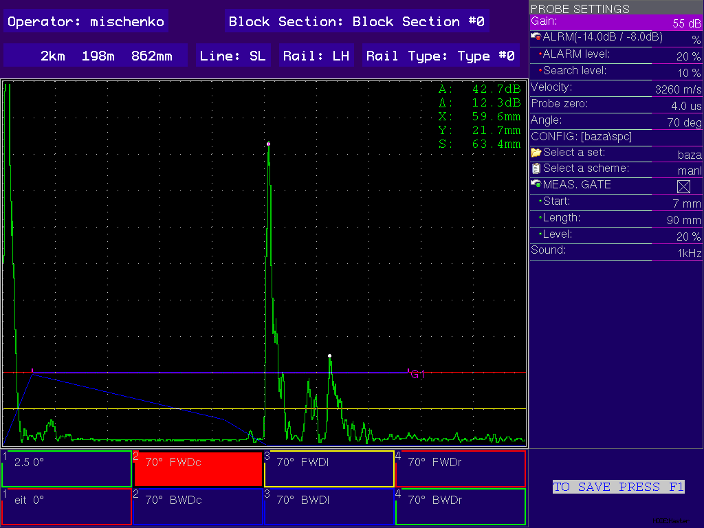Select the Probe zero 4.0 us setting

point(616,104)
